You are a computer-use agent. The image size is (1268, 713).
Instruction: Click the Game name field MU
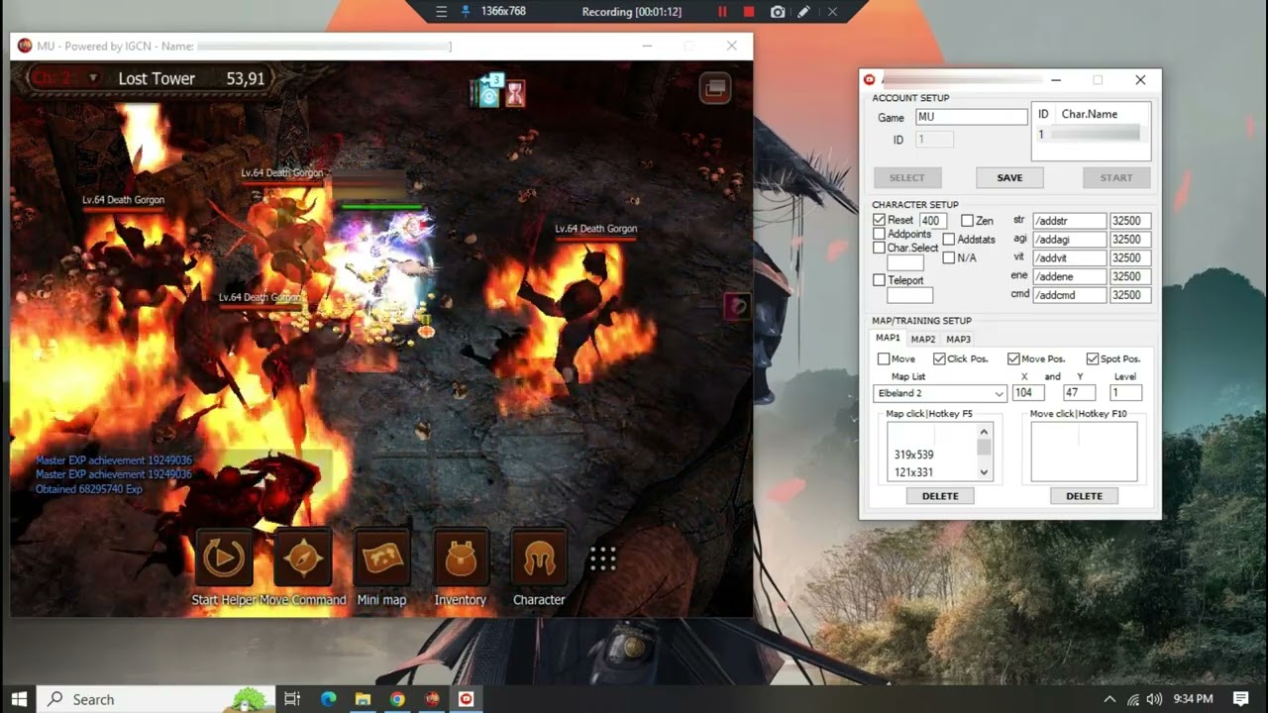click(x=971, y=117)
